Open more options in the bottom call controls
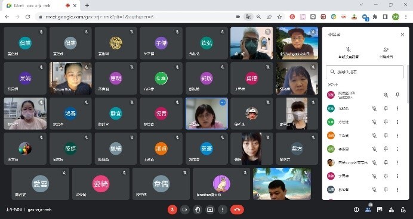 point(223,209)
